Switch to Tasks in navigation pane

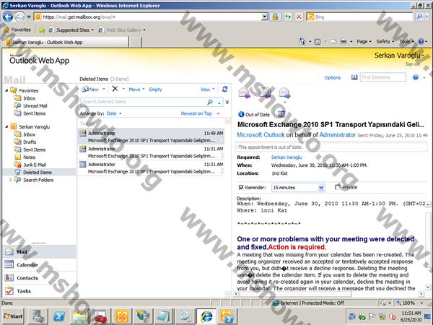(39, 291)
